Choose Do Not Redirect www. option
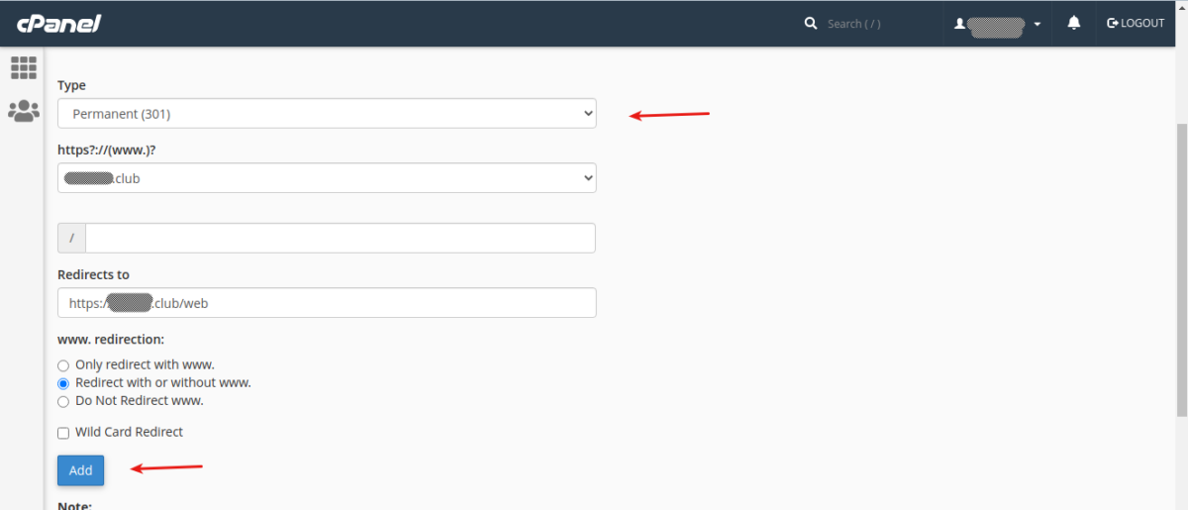 point(63,402)
